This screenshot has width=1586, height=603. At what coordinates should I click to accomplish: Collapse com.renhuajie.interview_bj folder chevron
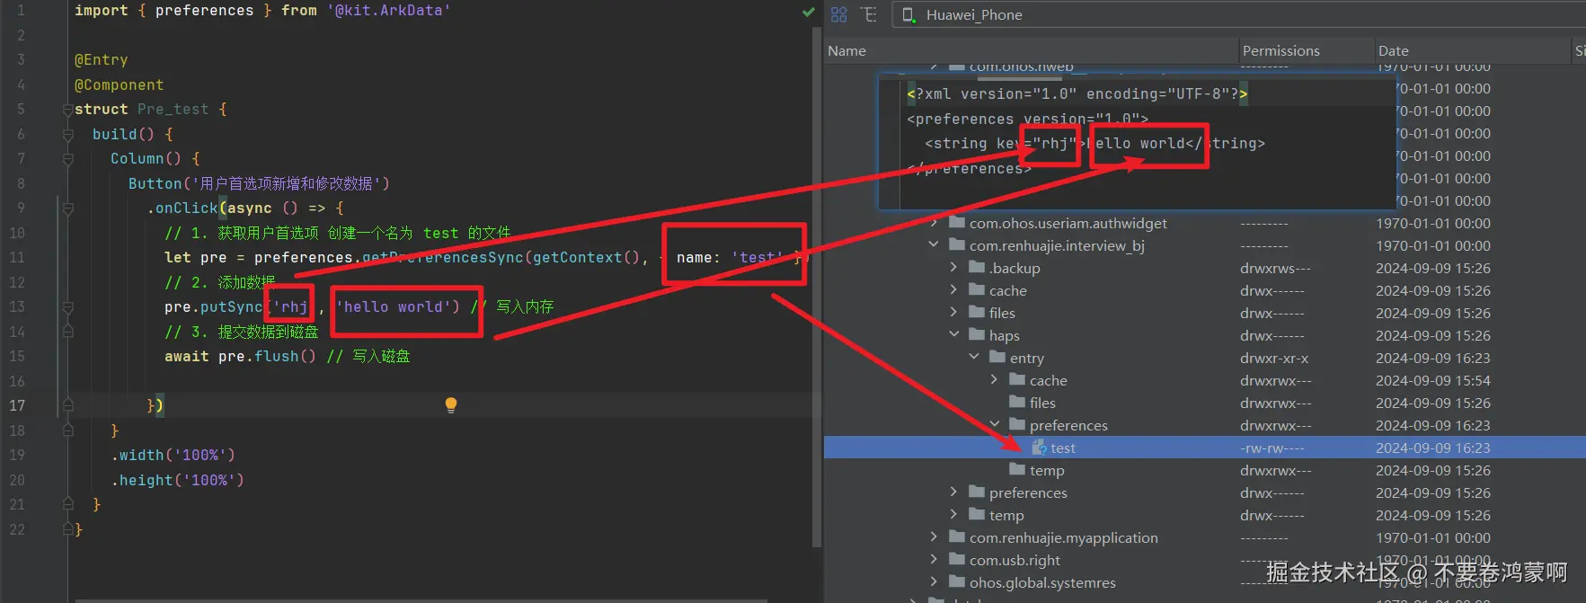tap(934, 245)
